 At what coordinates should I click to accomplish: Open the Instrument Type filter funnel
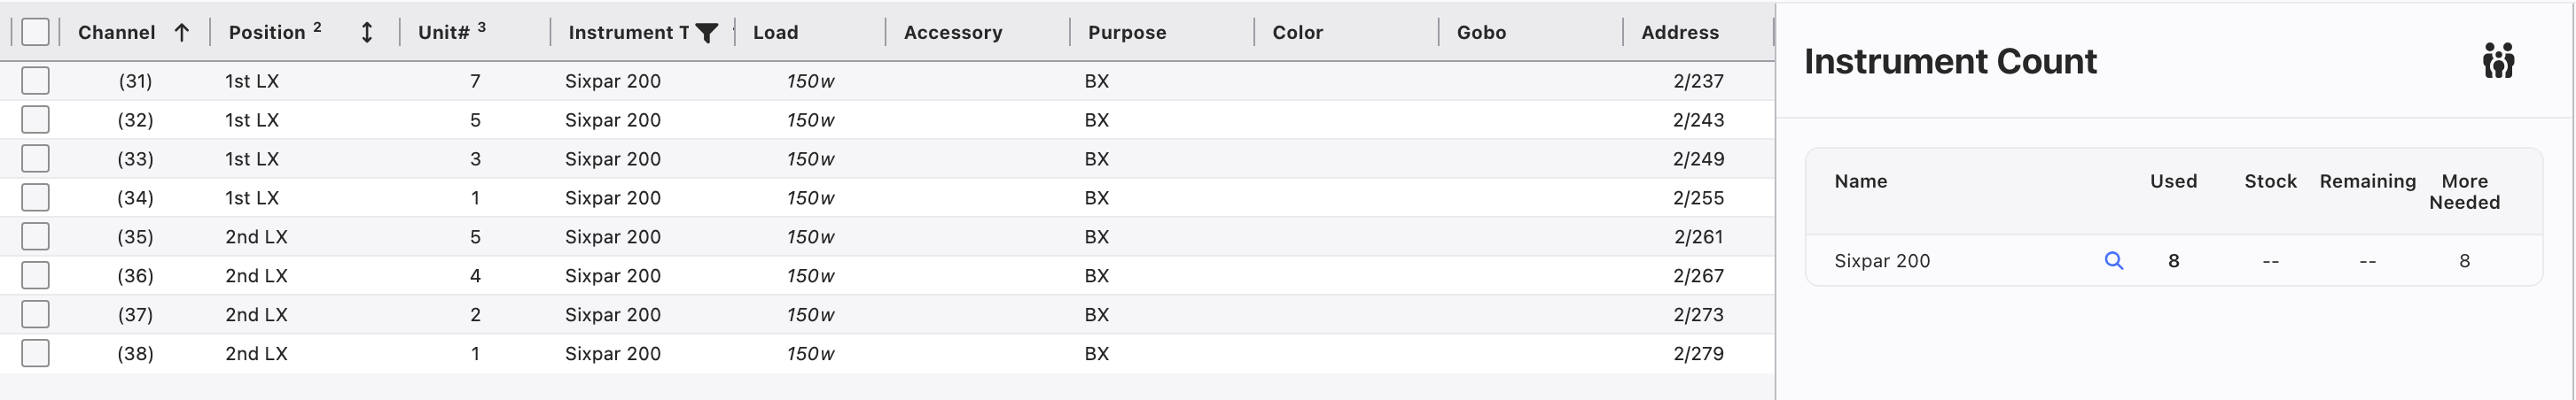(707, 33)
